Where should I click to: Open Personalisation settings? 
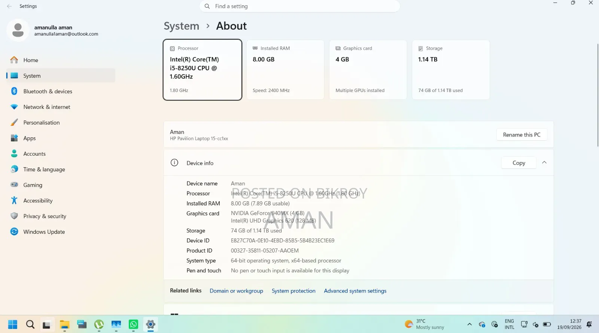coord(61,123)
